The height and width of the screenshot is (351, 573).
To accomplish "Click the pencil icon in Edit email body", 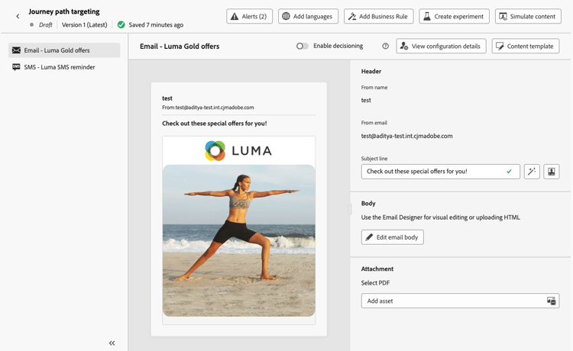I will pyautogui.click(x=370, y=237).
